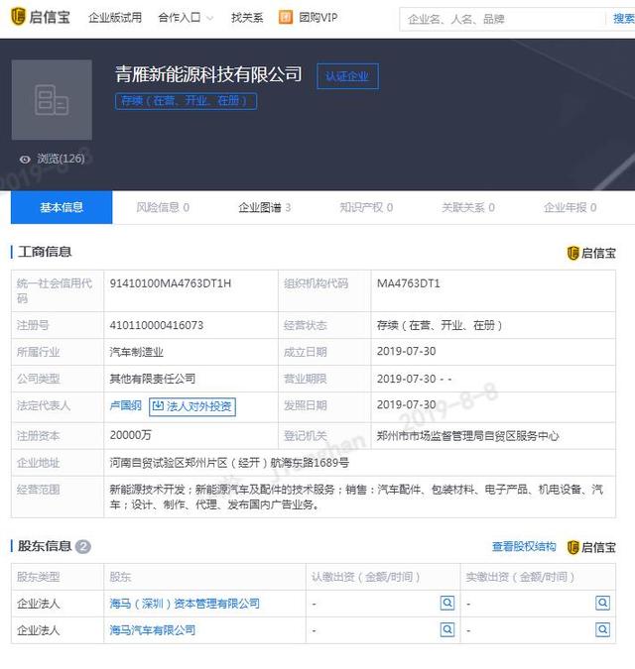Switch to the 风险信息 tab

[x=163, y=207]
